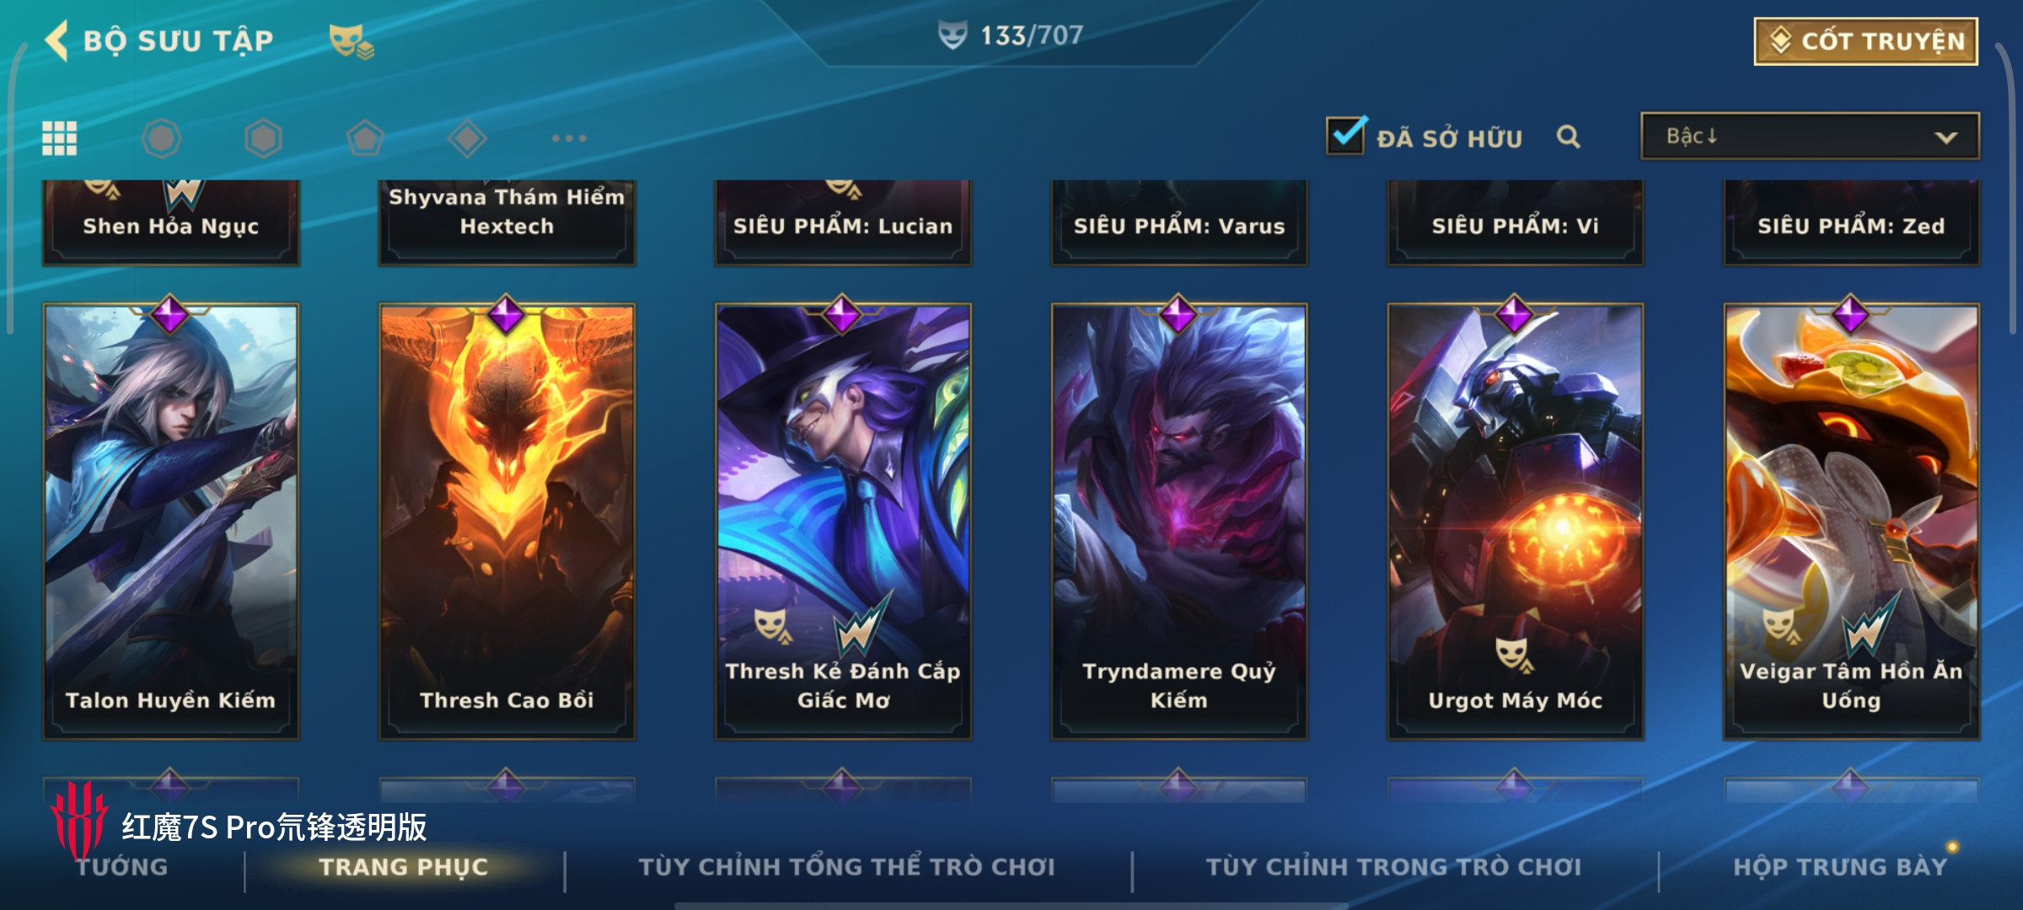Switch to the Tướng tab
Image resolution: width=2023 pixels, height=910 pixels.
(122, 866)
